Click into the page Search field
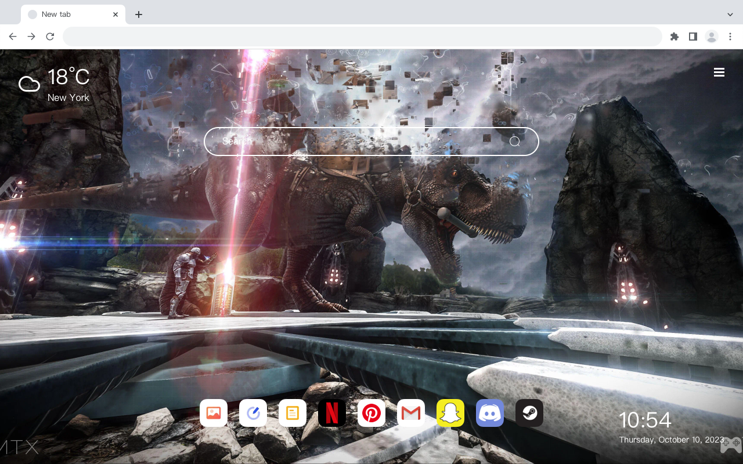Image resolution: width=743 pixels, height=464 pixels. point(371,142)
